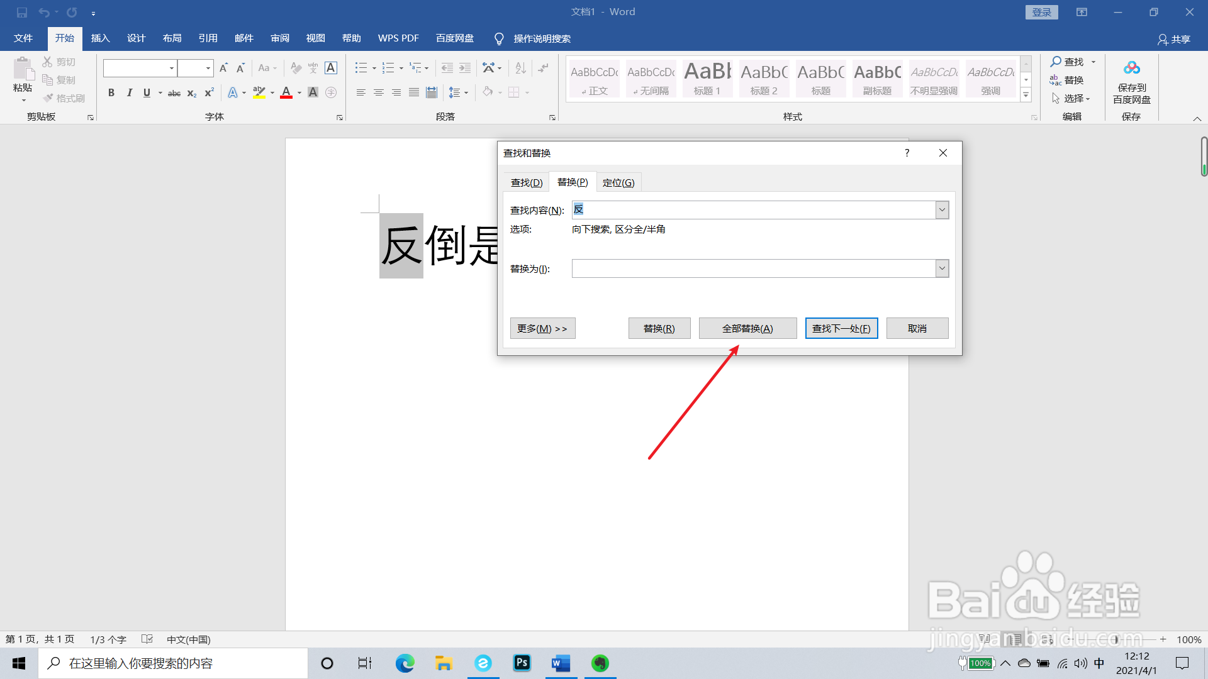Click the increase indent icon
Screen dimensions: 1208x679
pyautogui.click(x=465, y=68)
